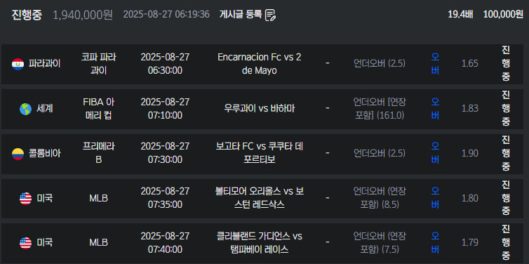Viewport: 529px width, 264px height.
Task: Click the US flag in the Cleveland row
Action: 26,243
